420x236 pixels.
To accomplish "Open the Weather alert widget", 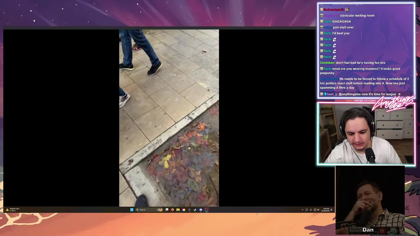I will coord(12,209).
